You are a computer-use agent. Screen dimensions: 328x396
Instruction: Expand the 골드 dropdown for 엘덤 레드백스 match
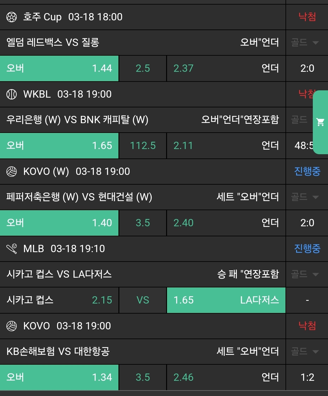point(305,43)
